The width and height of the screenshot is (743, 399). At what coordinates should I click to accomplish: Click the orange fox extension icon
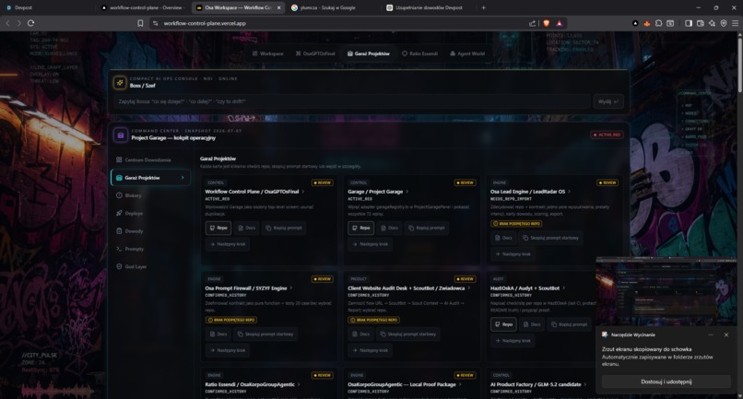tap(647, 23)
